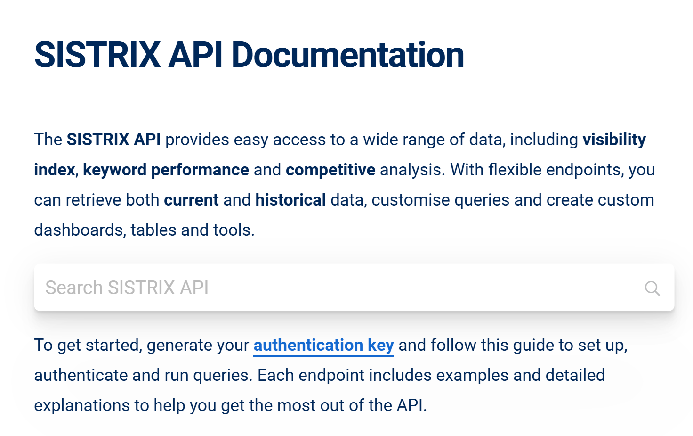Click into the Search SISTRIX API field

point(282,288)
